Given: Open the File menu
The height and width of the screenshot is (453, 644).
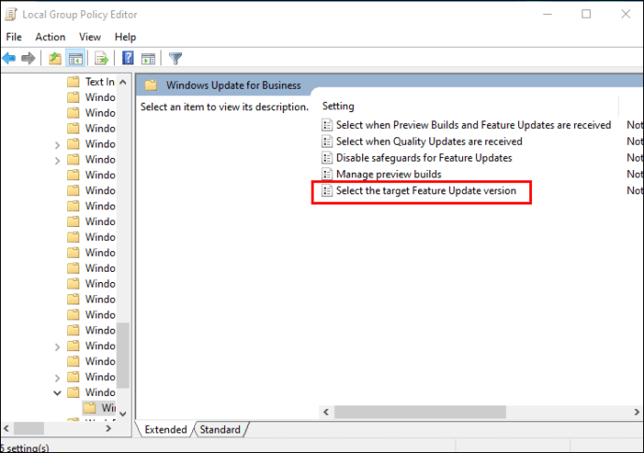Looking at the screenshot, I should tap(14, 37).
